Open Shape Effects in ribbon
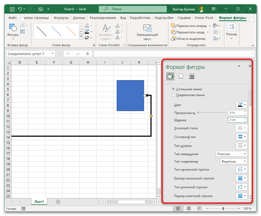261x216 pixels. coord(87,38)
